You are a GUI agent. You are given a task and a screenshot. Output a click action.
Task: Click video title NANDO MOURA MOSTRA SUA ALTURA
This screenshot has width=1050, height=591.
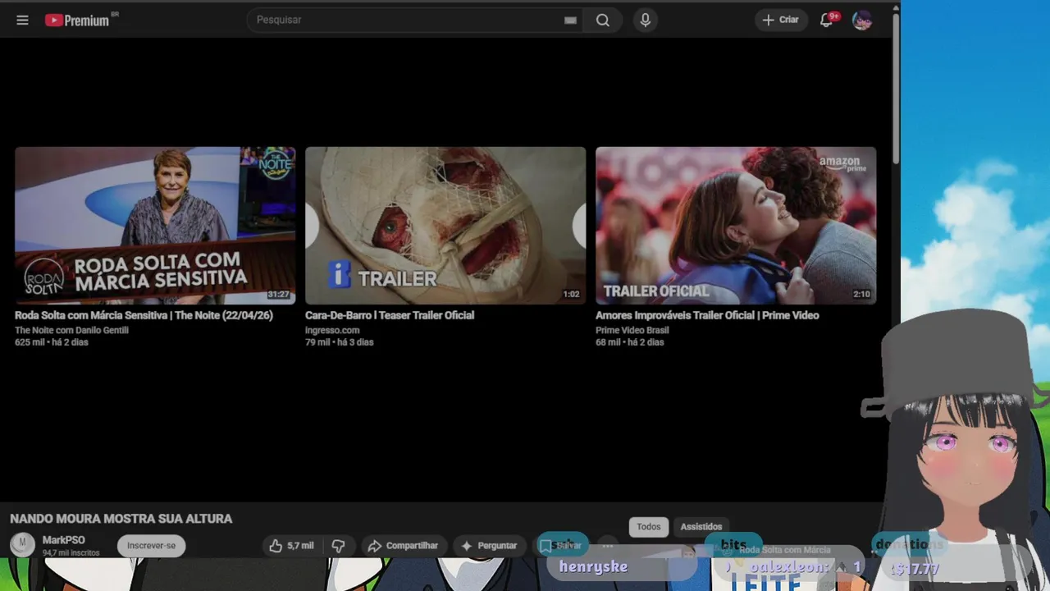pyautogui.click(x=121, y=519)
